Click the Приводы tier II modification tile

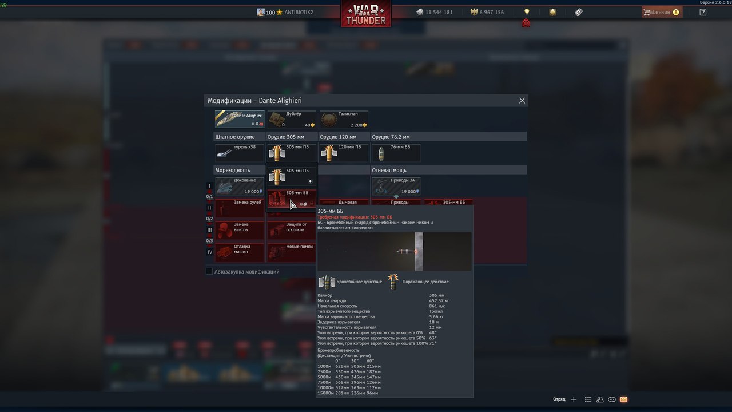point(396,202)
